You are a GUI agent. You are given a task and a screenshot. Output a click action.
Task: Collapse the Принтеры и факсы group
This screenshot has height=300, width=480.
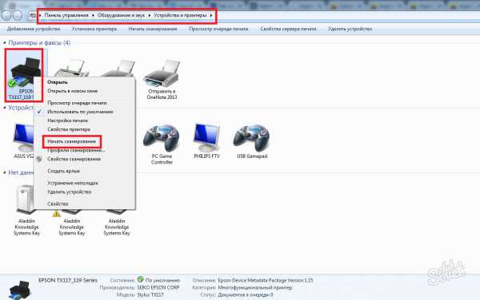4,43
